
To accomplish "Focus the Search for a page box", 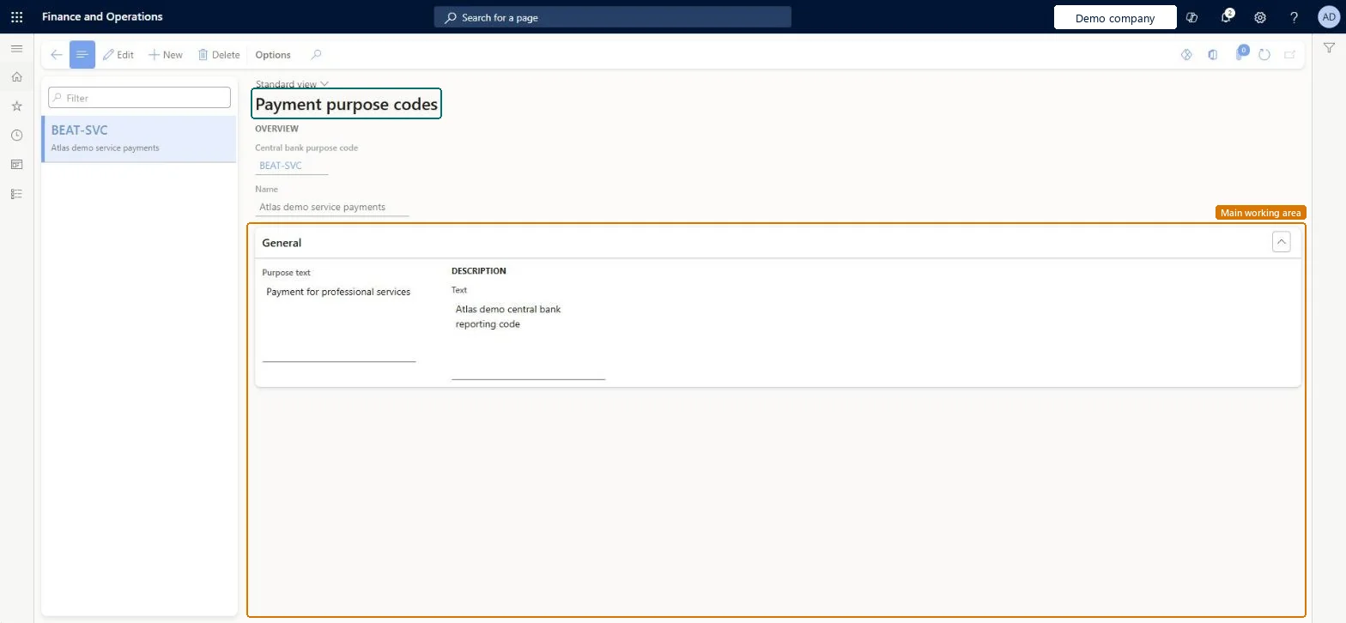I will coord(612,17).
